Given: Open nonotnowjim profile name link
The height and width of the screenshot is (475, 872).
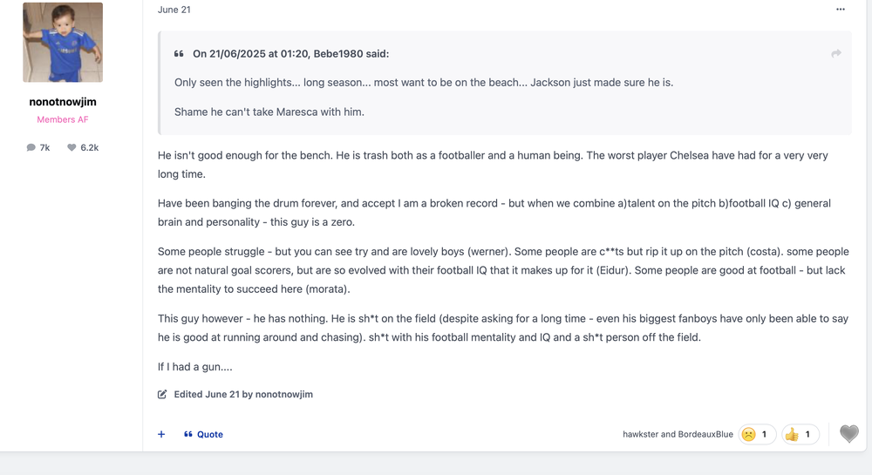Looking at the screenshot, I should pyautogui.click(x=63, y=102).
